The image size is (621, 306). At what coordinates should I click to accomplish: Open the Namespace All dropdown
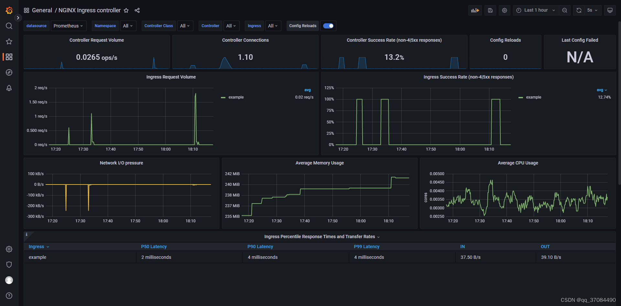[x=128, y=26]
